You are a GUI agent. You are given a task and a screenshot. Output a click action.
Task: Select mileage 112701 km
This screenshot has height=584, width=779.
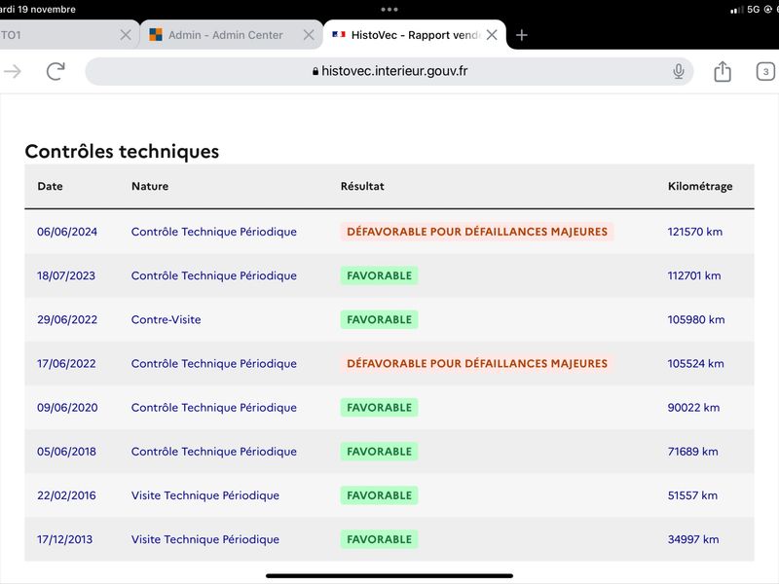(694, 275)
